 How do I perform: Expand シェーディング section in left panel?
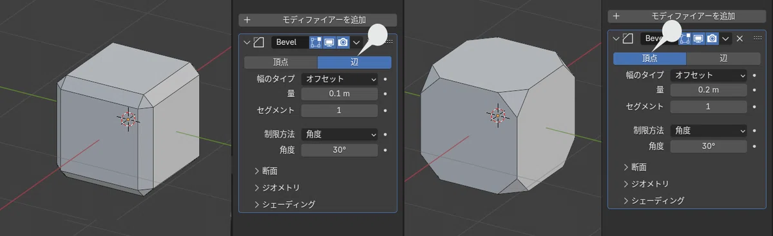click(285, 204)
